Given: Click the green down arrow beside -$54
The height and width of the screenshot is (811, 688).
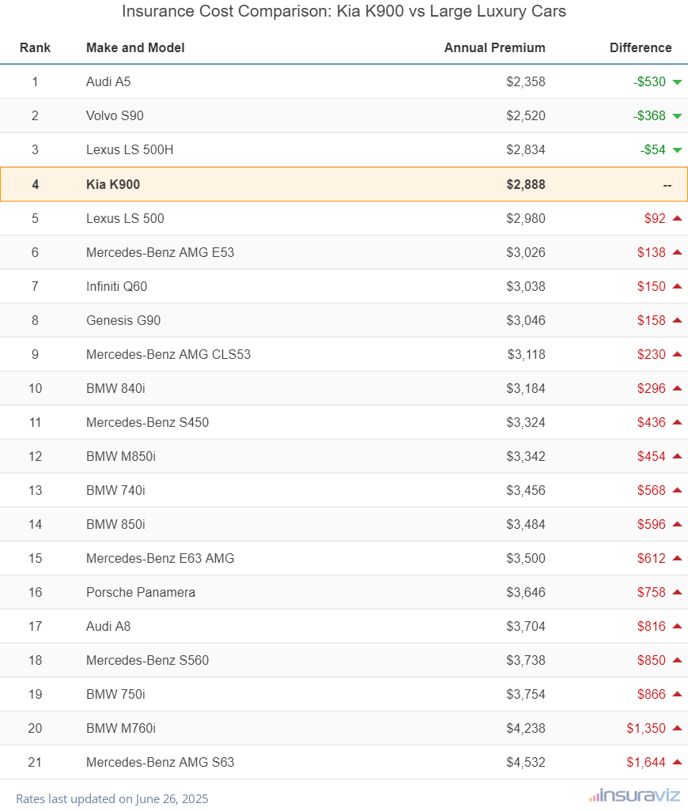Looking at the screenshot, I should 677,150.
